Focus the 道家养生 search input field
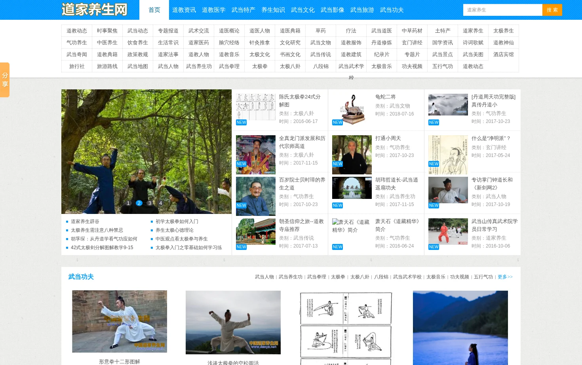Image resolution: width=582 pixels, height=365 pixels. tap(503, 10)
